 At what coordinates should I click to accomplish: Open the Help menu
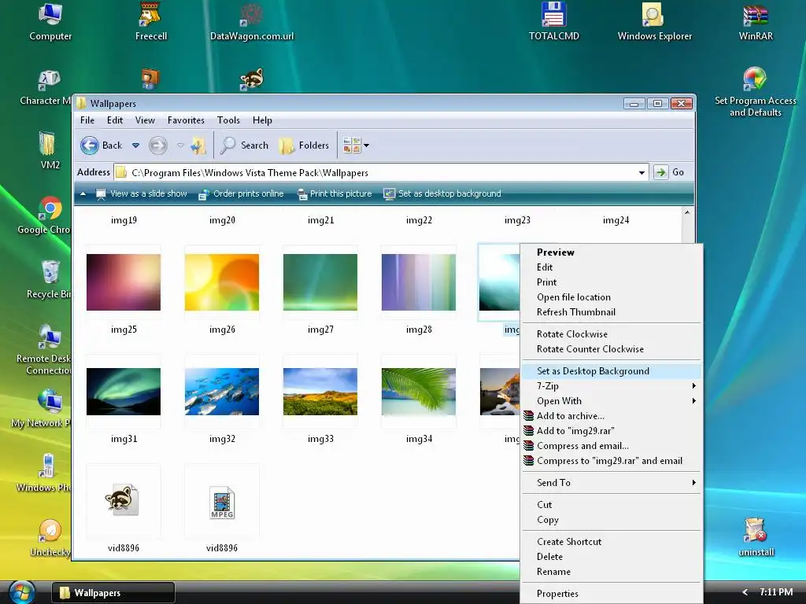[x=262, y=120]
